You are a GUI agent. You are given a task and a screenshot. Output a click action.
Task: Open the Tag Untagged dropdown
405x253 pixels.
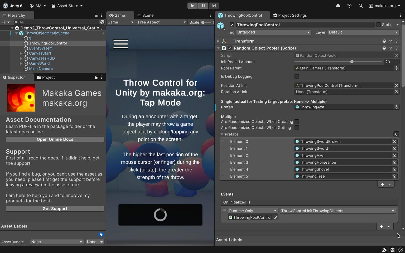(273, 32)
